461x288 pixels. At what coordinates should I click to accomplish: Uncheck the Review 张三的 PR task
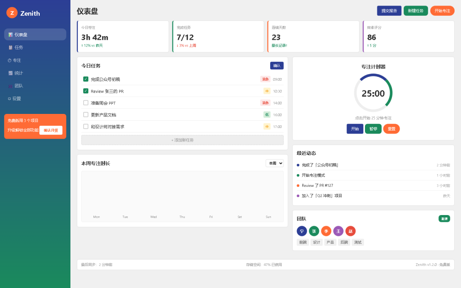click(x=86, y=91)
